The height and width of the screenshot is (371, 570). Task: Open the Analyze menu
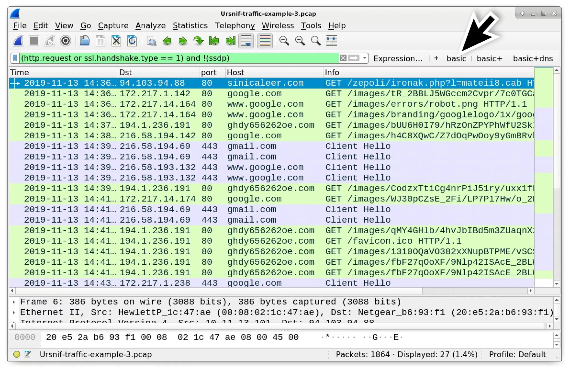click(x=150, y=26)
